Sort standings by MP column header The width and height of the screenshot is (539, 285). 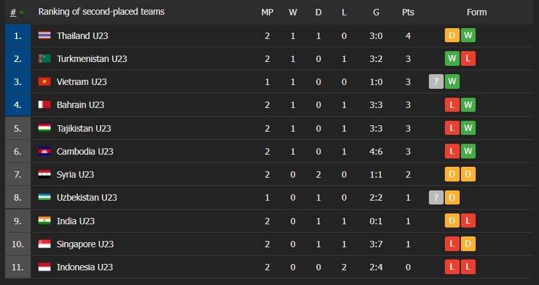[x=267, y=12]
